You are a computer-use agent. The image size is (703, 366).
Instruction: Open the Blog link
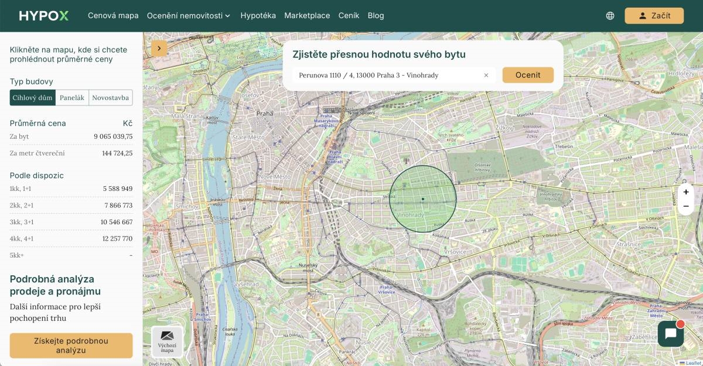[376, 16]
